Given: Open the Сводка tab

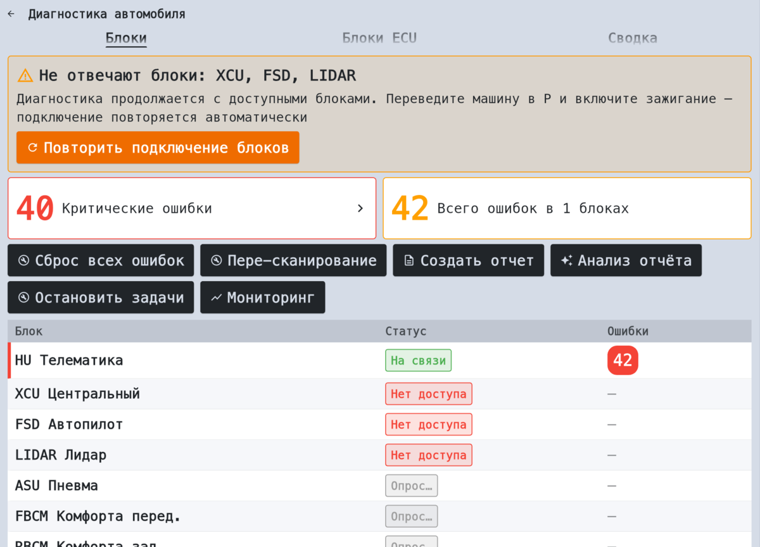Looking at the screenshot, I should (x=633, y=38).
